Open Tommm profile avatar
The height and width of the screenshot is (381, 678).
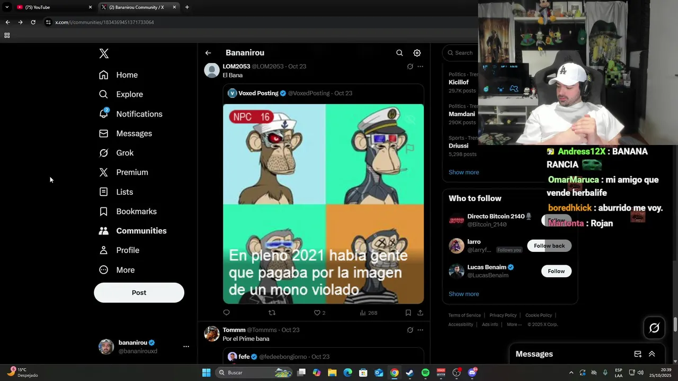[x=212, y=334]
